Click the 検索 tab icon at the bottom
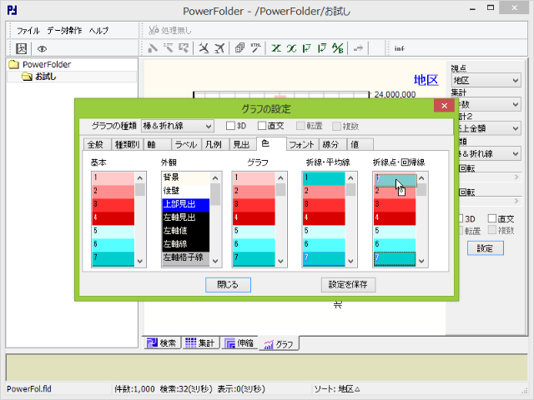The height and width of the screenshot is (400, 534). coord(151,343)
